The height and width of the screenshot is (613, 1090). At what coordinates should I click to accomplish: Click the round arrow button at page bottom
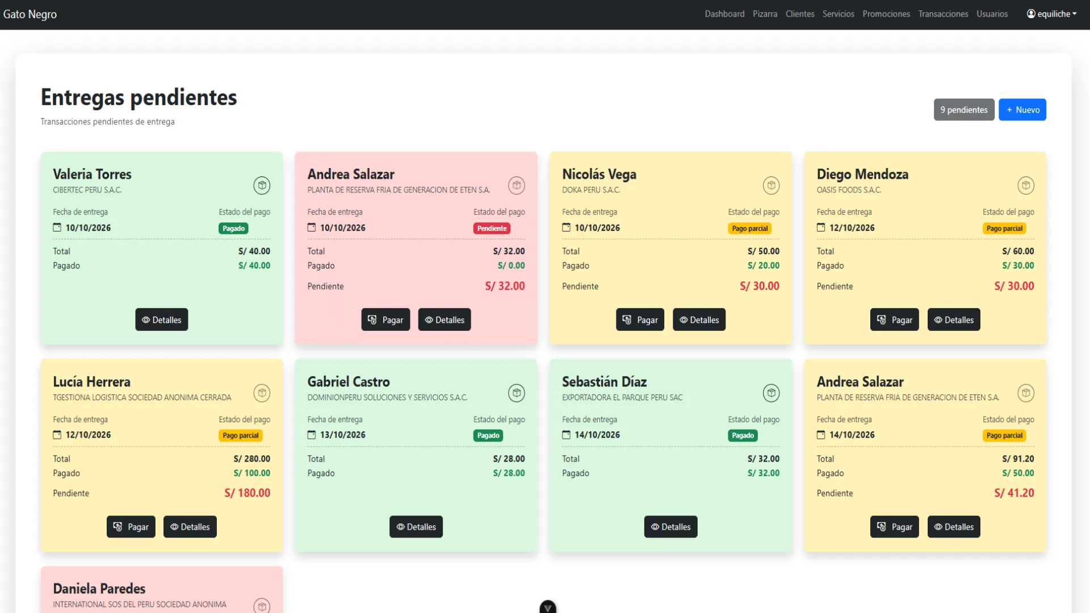[548, 607]
